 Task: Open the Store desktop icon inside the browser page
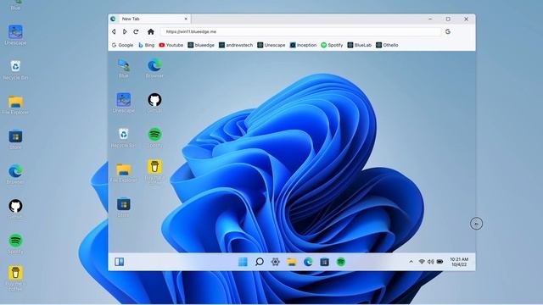click(124, 207)
